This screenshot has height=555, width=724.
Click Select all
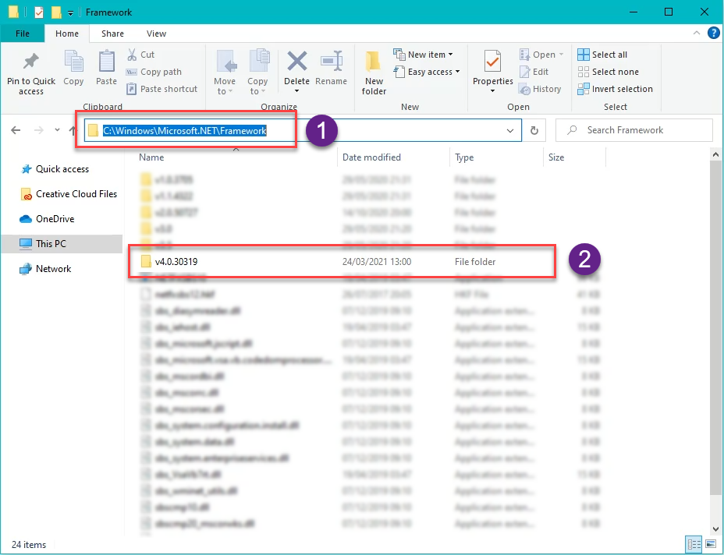(x=602, y=55)
